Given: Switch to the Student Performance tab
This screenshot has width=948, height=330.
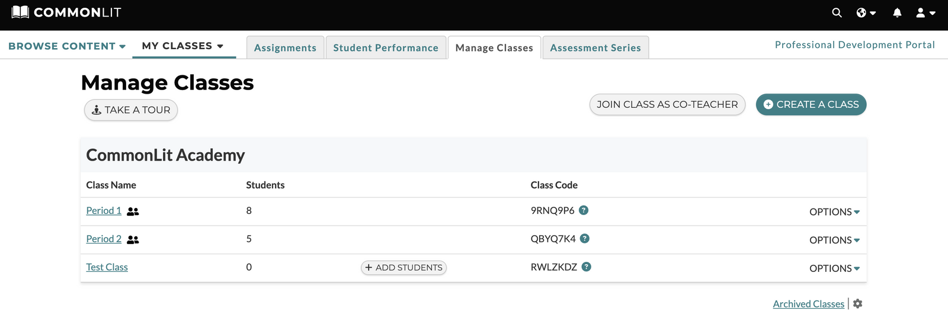Looking at the screenshot, I should (386, 47).
